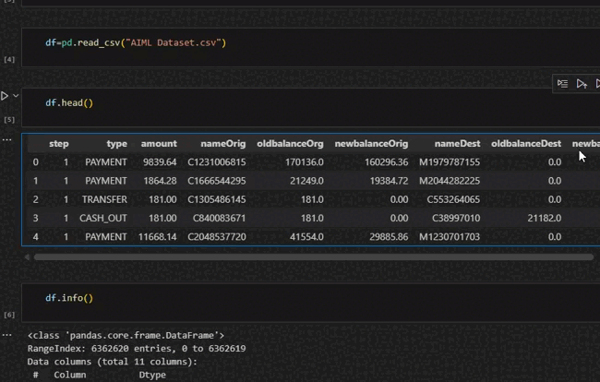Select the 'step' column header

(58, 144)
